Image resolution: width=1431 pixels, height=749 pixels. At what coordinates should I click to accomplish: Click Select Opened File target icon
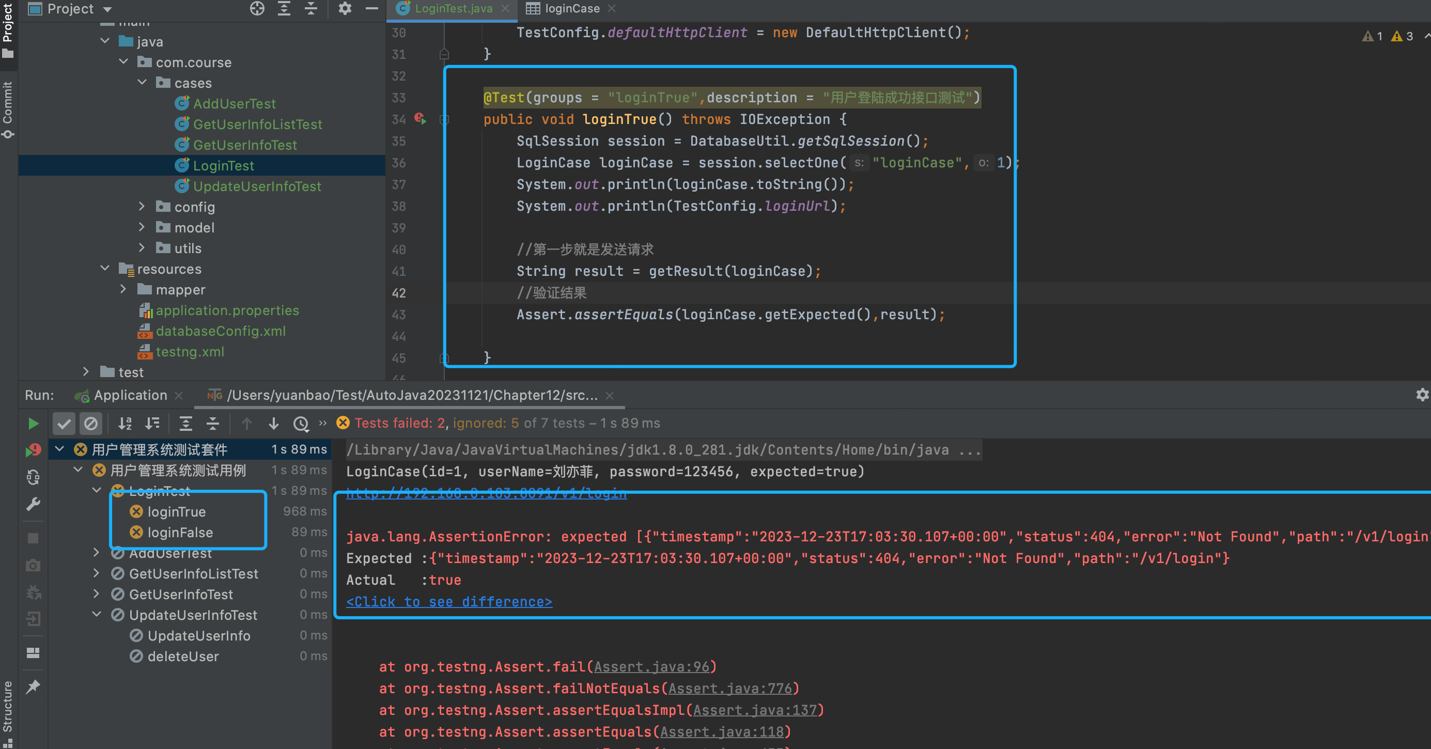[257, 8]
